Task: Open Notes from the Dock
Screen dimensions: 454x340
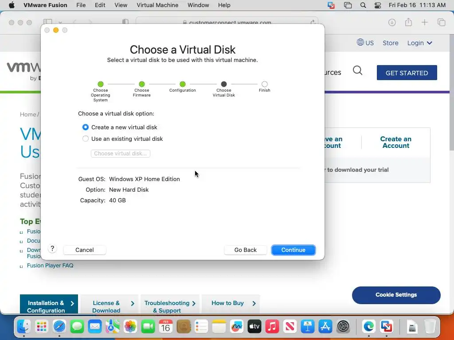Action: pos(219,326)
